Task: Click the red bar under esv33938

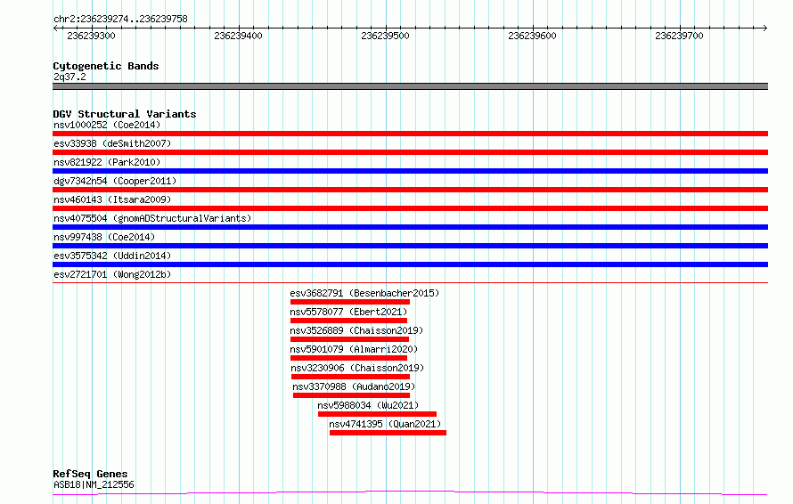Action: (410, 152)
